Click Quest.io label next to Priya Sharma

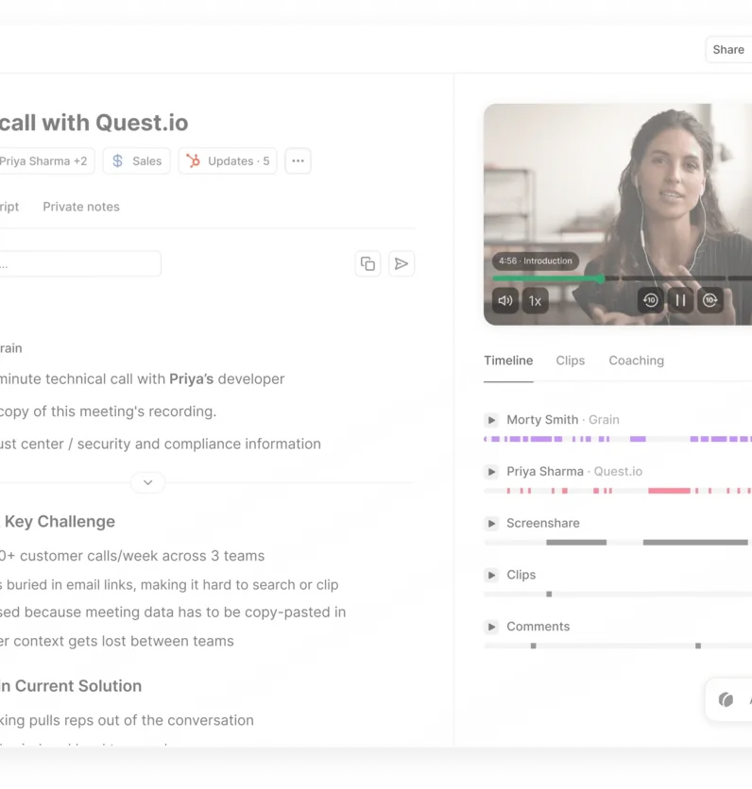point(618,472)
